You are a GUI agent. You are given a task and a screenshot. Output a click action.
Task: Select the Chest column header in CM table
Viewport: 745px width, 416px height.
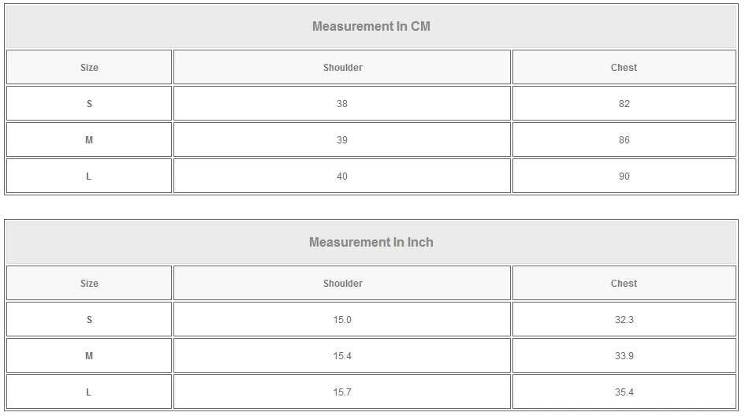click(624, 68)
